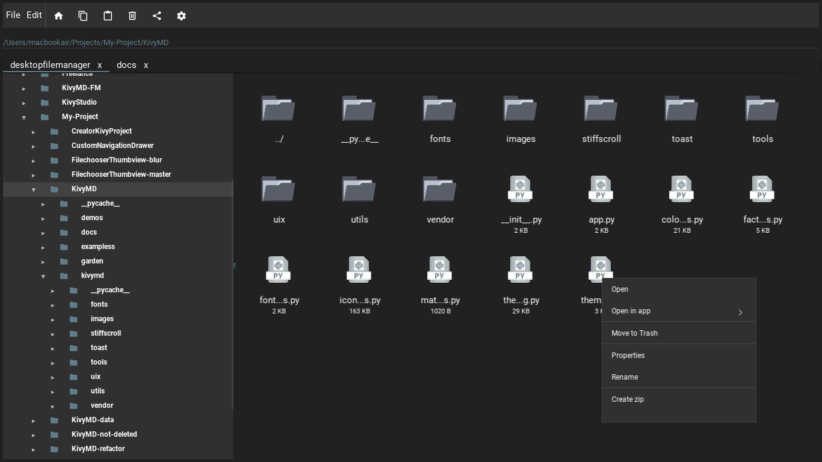This screenshot has width=822, height=462.
Task: Open the Settings gear icon
Action: pyautogui.click(x=181, y=16)
